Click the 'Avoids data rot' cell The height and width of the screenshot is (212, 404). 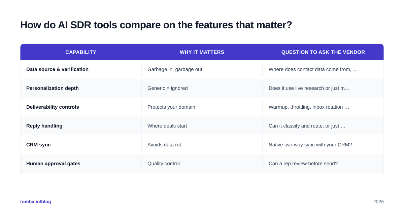[x=202, y=145]
